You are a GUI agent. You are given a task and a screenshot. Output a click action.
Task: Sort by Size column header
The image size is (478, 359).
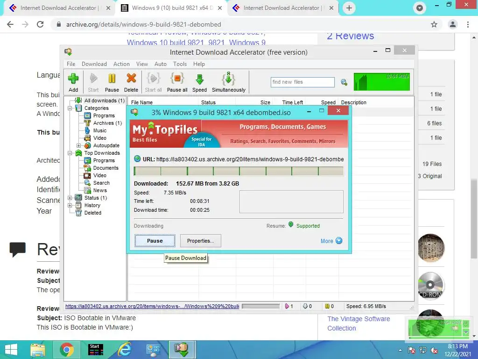coord(265,102)
